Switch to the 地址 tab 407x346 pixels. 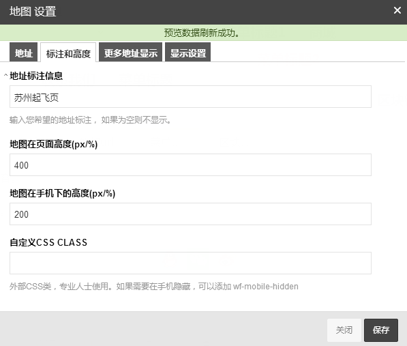24,53
